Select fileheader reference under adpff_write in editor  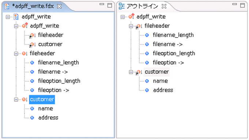[x=51, y=35]
